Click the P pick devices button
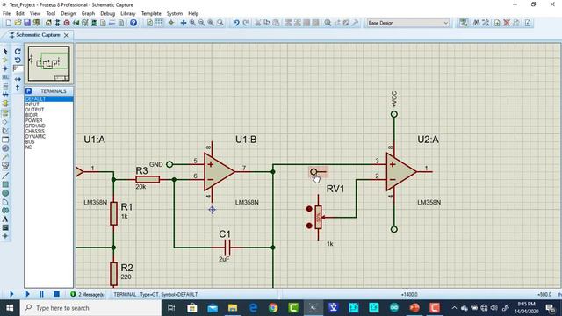The width and height of the screenshot is (562, 316). pos(29,91)
